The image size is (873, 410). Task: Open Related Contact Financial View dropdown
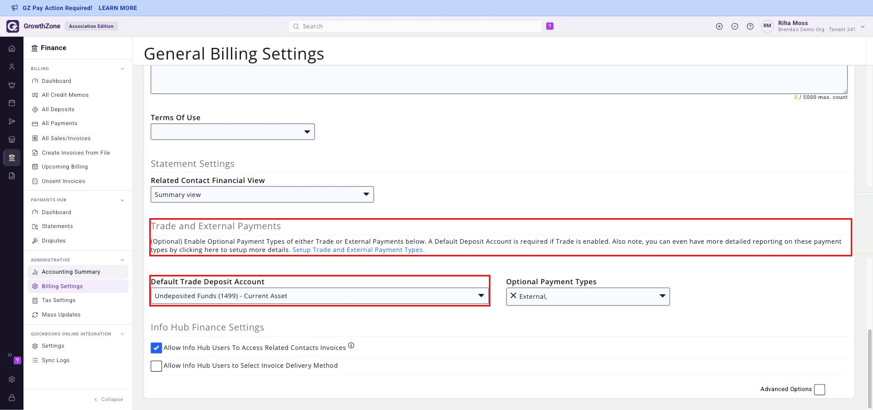tap(262, 195)
